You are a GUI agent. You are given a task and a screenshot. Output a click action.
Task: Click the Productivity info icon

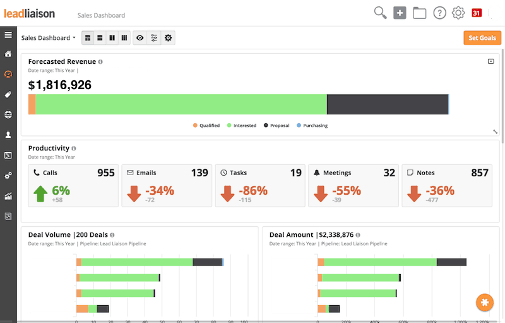[74, 149]
